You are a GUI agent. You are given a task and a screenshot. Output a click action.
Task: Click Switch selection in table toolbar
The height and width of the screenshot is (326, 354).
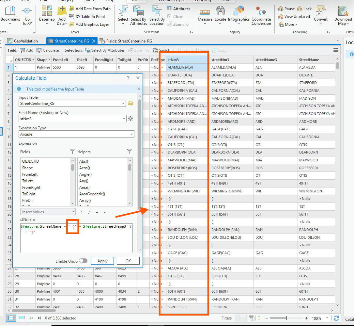(162, 50)
